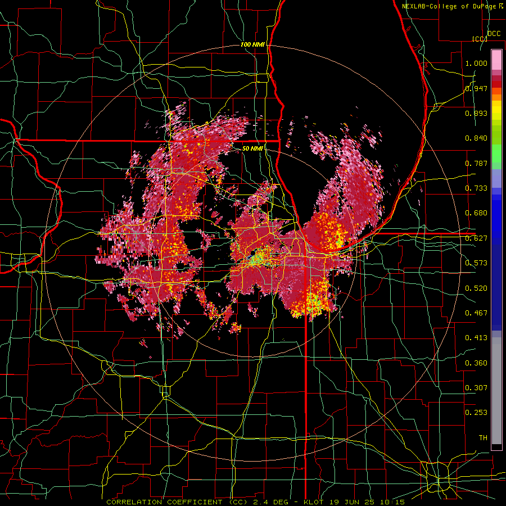Click the 0.840 legend value
506x506 pixels.
476,138
